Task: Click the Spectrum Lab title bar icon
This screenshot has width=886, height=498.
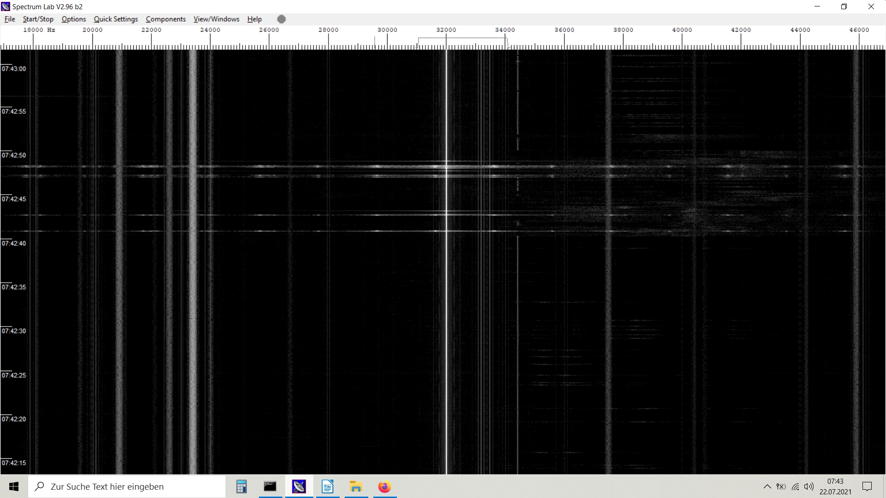Action: coord(6,6)
